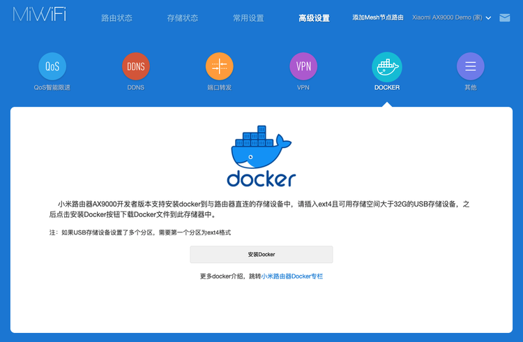Click the QoS智能限速 label
Image resolution: width=523 pixels, height=342 pixels.
click(x=52, y=87)
